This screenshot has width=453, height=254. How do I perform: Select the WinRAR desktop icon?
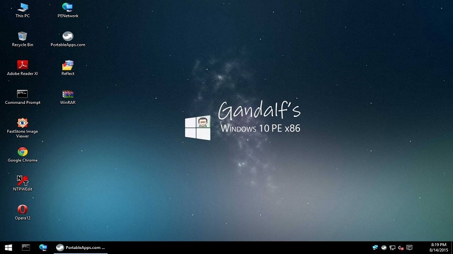[x=67, y=97]
